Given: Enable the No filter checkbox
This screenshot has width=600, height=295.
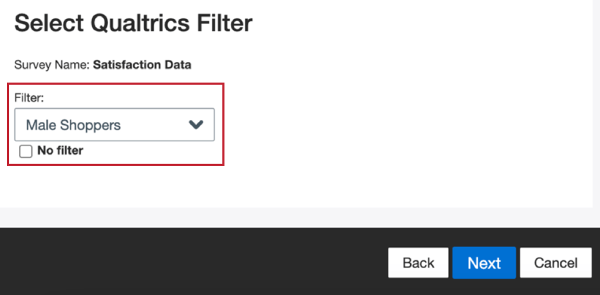Looking at the screenshot, I should pos(26,151).
